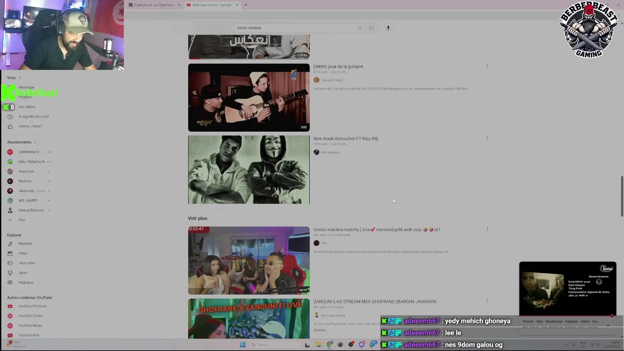
Task: Click the page vertical scrollbar thumb
Action: coord(622,195)
